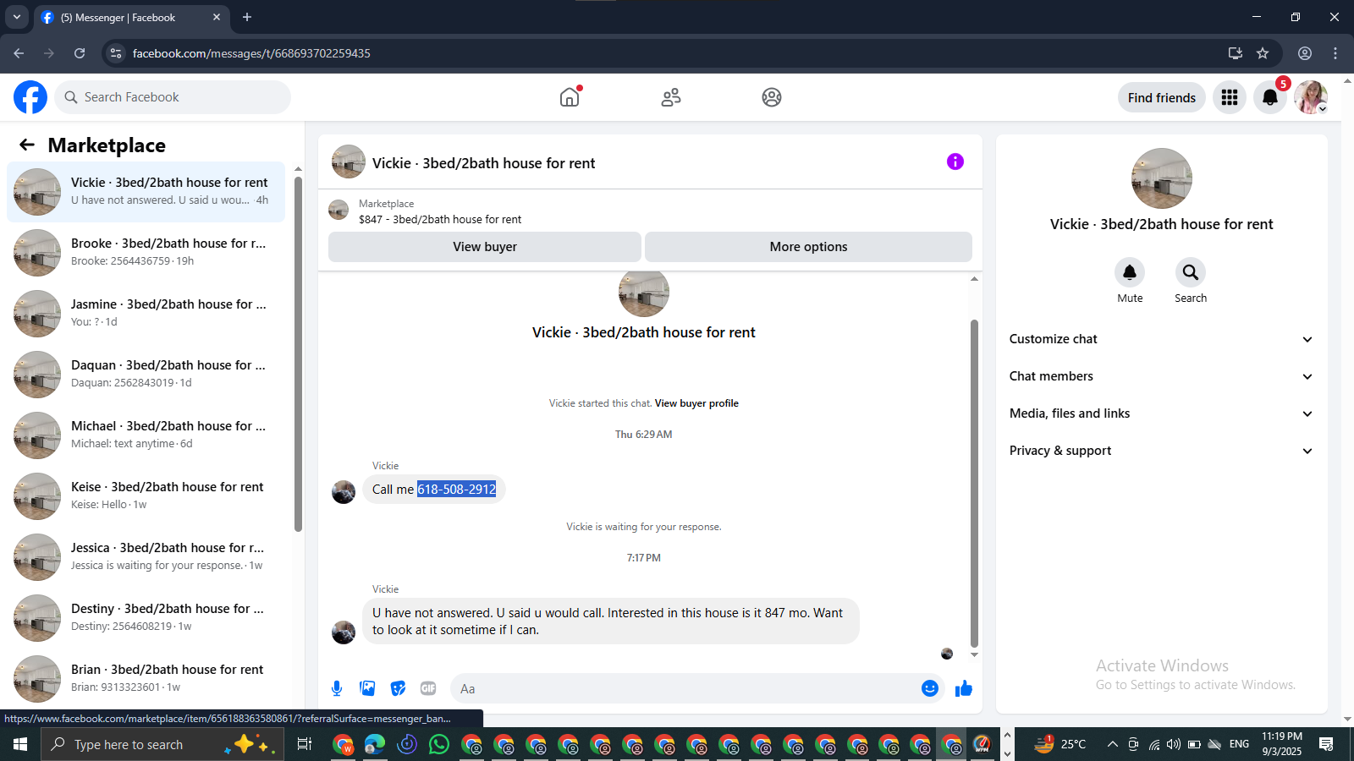Click the chat messages vertical scrollbar
Screen dimensions: 1354x761
pyautogui.click(x=974, y=484)
